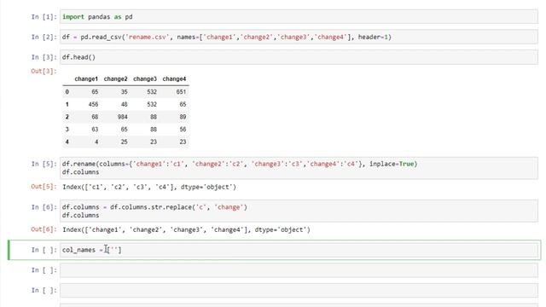Click the change3 column header

[145, 79]
